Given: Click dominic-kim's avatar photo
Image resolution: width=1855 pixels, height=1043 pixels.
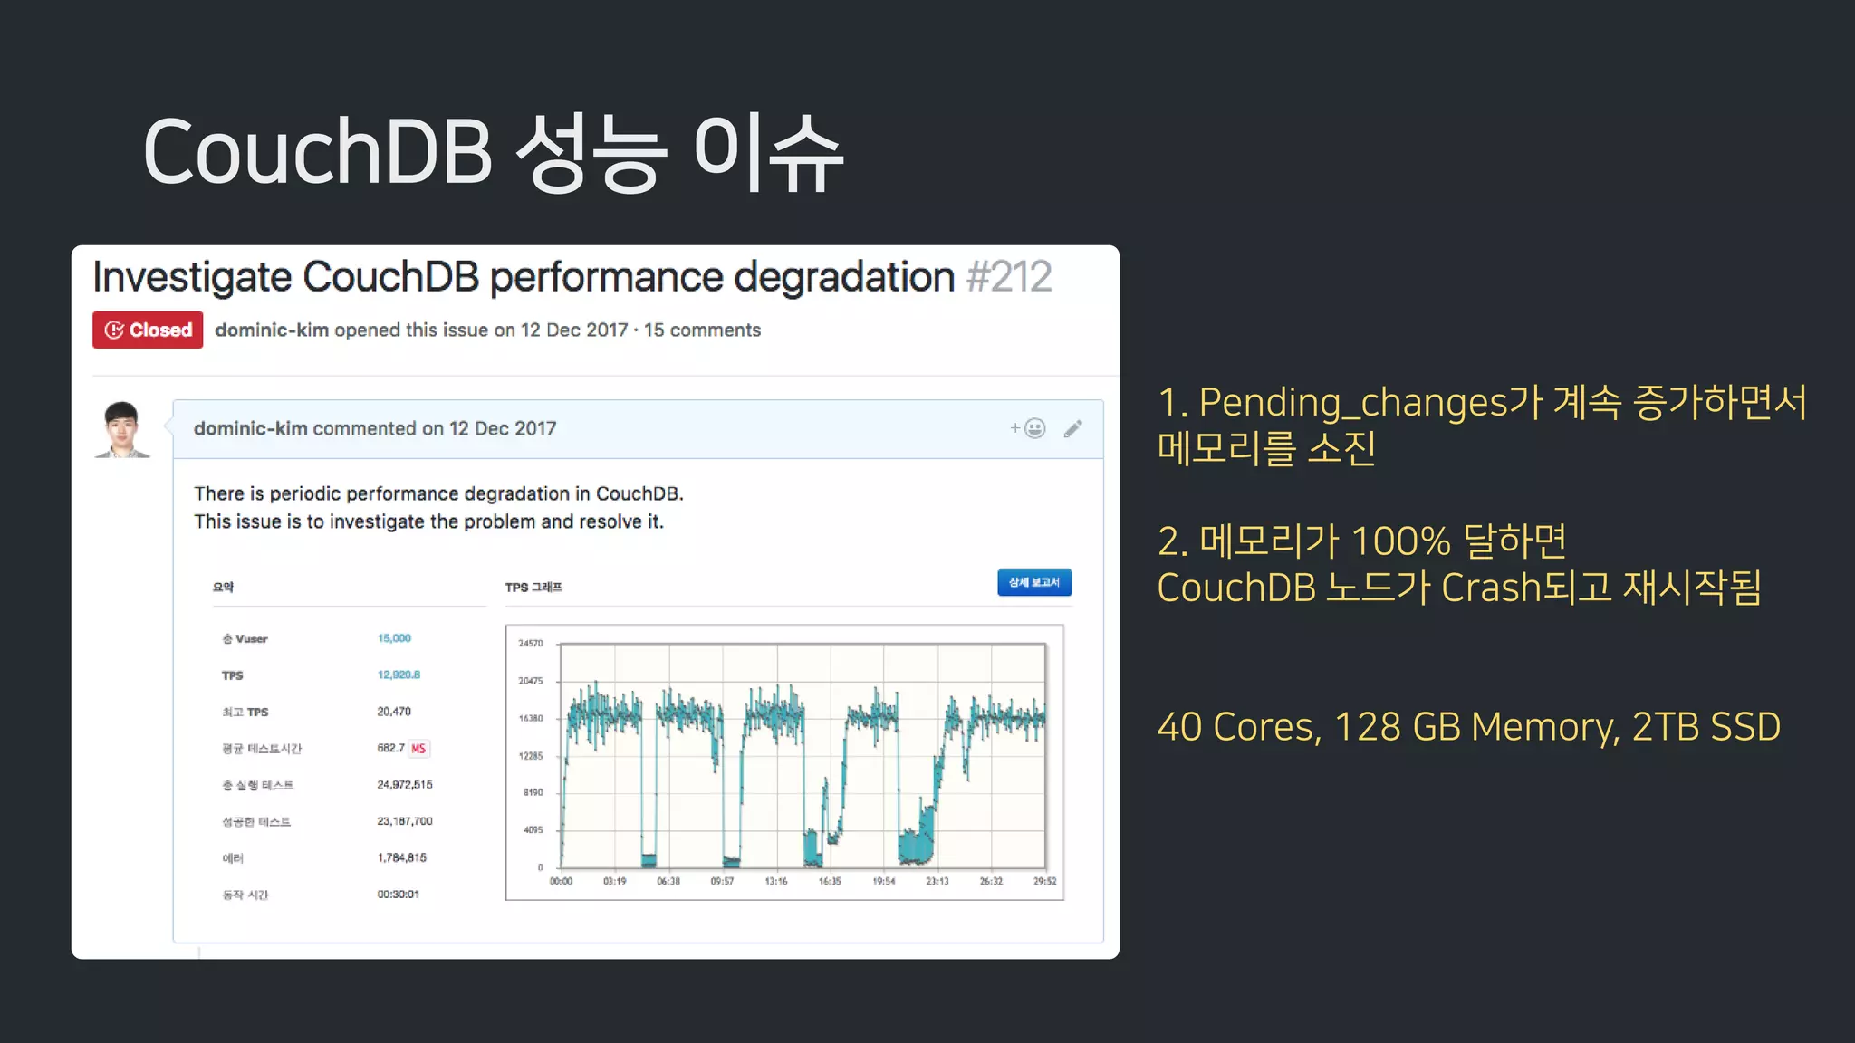Looking at the screenshot, I should coord(122,429).
